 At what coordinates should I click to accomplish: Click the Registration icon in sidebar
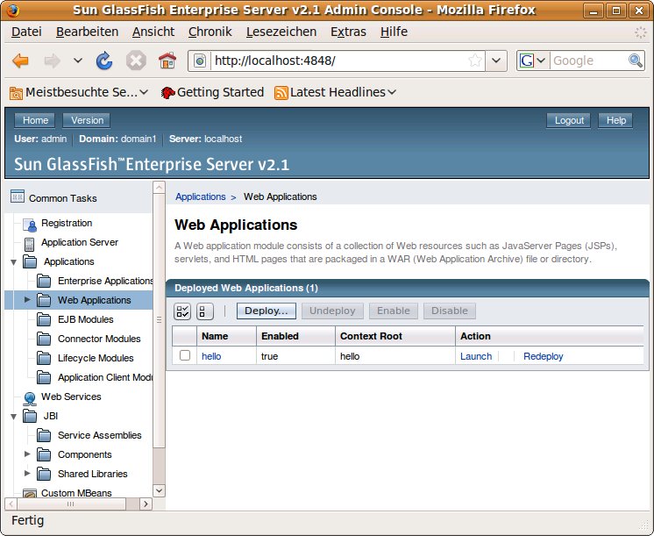click(30, 224)
